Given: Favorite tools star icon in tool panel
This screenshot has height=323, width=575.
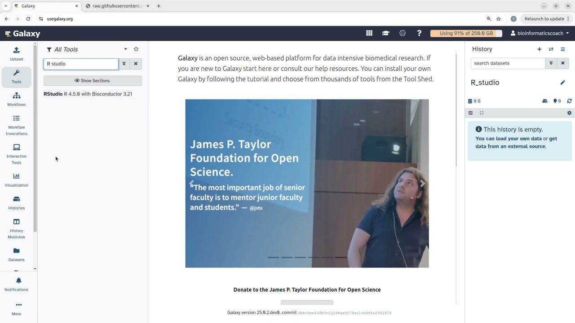Looking at the screenshot, I should pyautogui.click(x=136, y=49).
